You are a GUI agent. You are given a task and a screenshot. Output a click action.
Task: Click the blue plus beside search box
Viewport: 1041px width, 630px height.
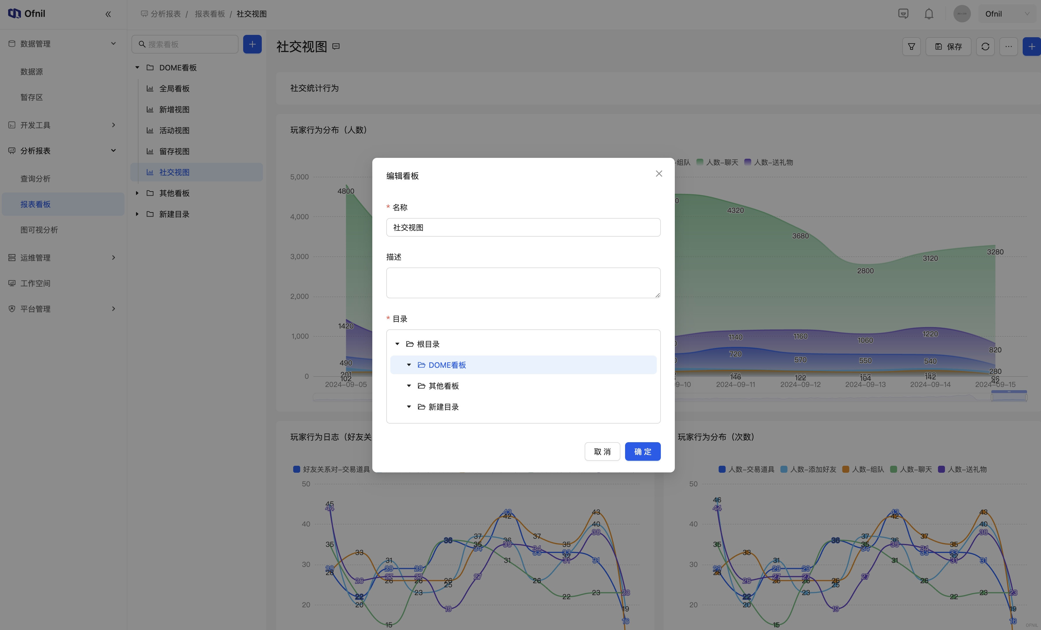point(252,44)
